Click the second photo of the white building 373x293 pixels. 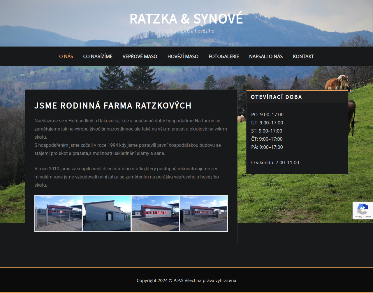point(107,213)
